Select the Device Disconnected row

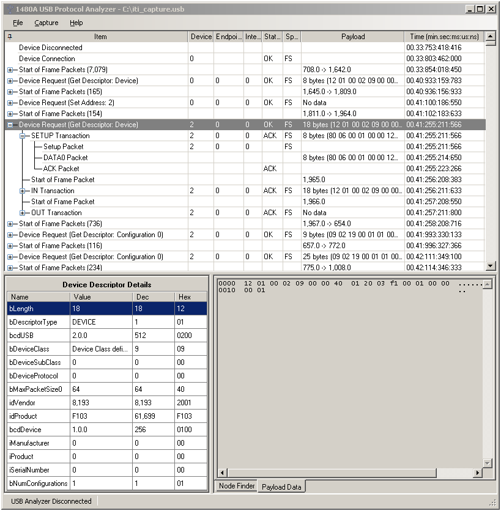pyautogui.click(x=50, y=48)
